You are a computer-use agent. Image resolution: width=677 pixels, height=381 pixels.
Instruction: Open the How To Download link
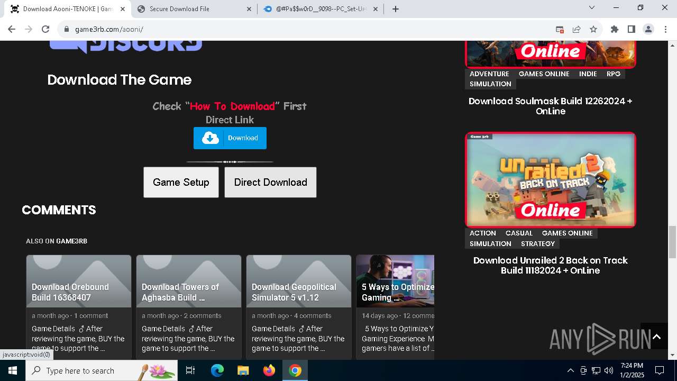click(x=232, y=106)
